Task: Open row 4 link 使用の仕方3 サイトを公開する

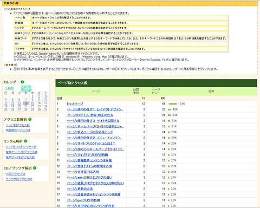Action: 93,121
